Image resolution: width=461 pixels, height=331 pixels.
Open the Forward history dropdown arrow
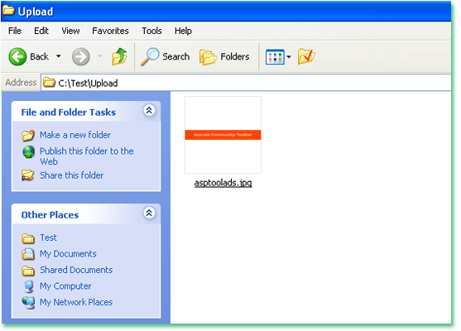[x=99, y=56]
